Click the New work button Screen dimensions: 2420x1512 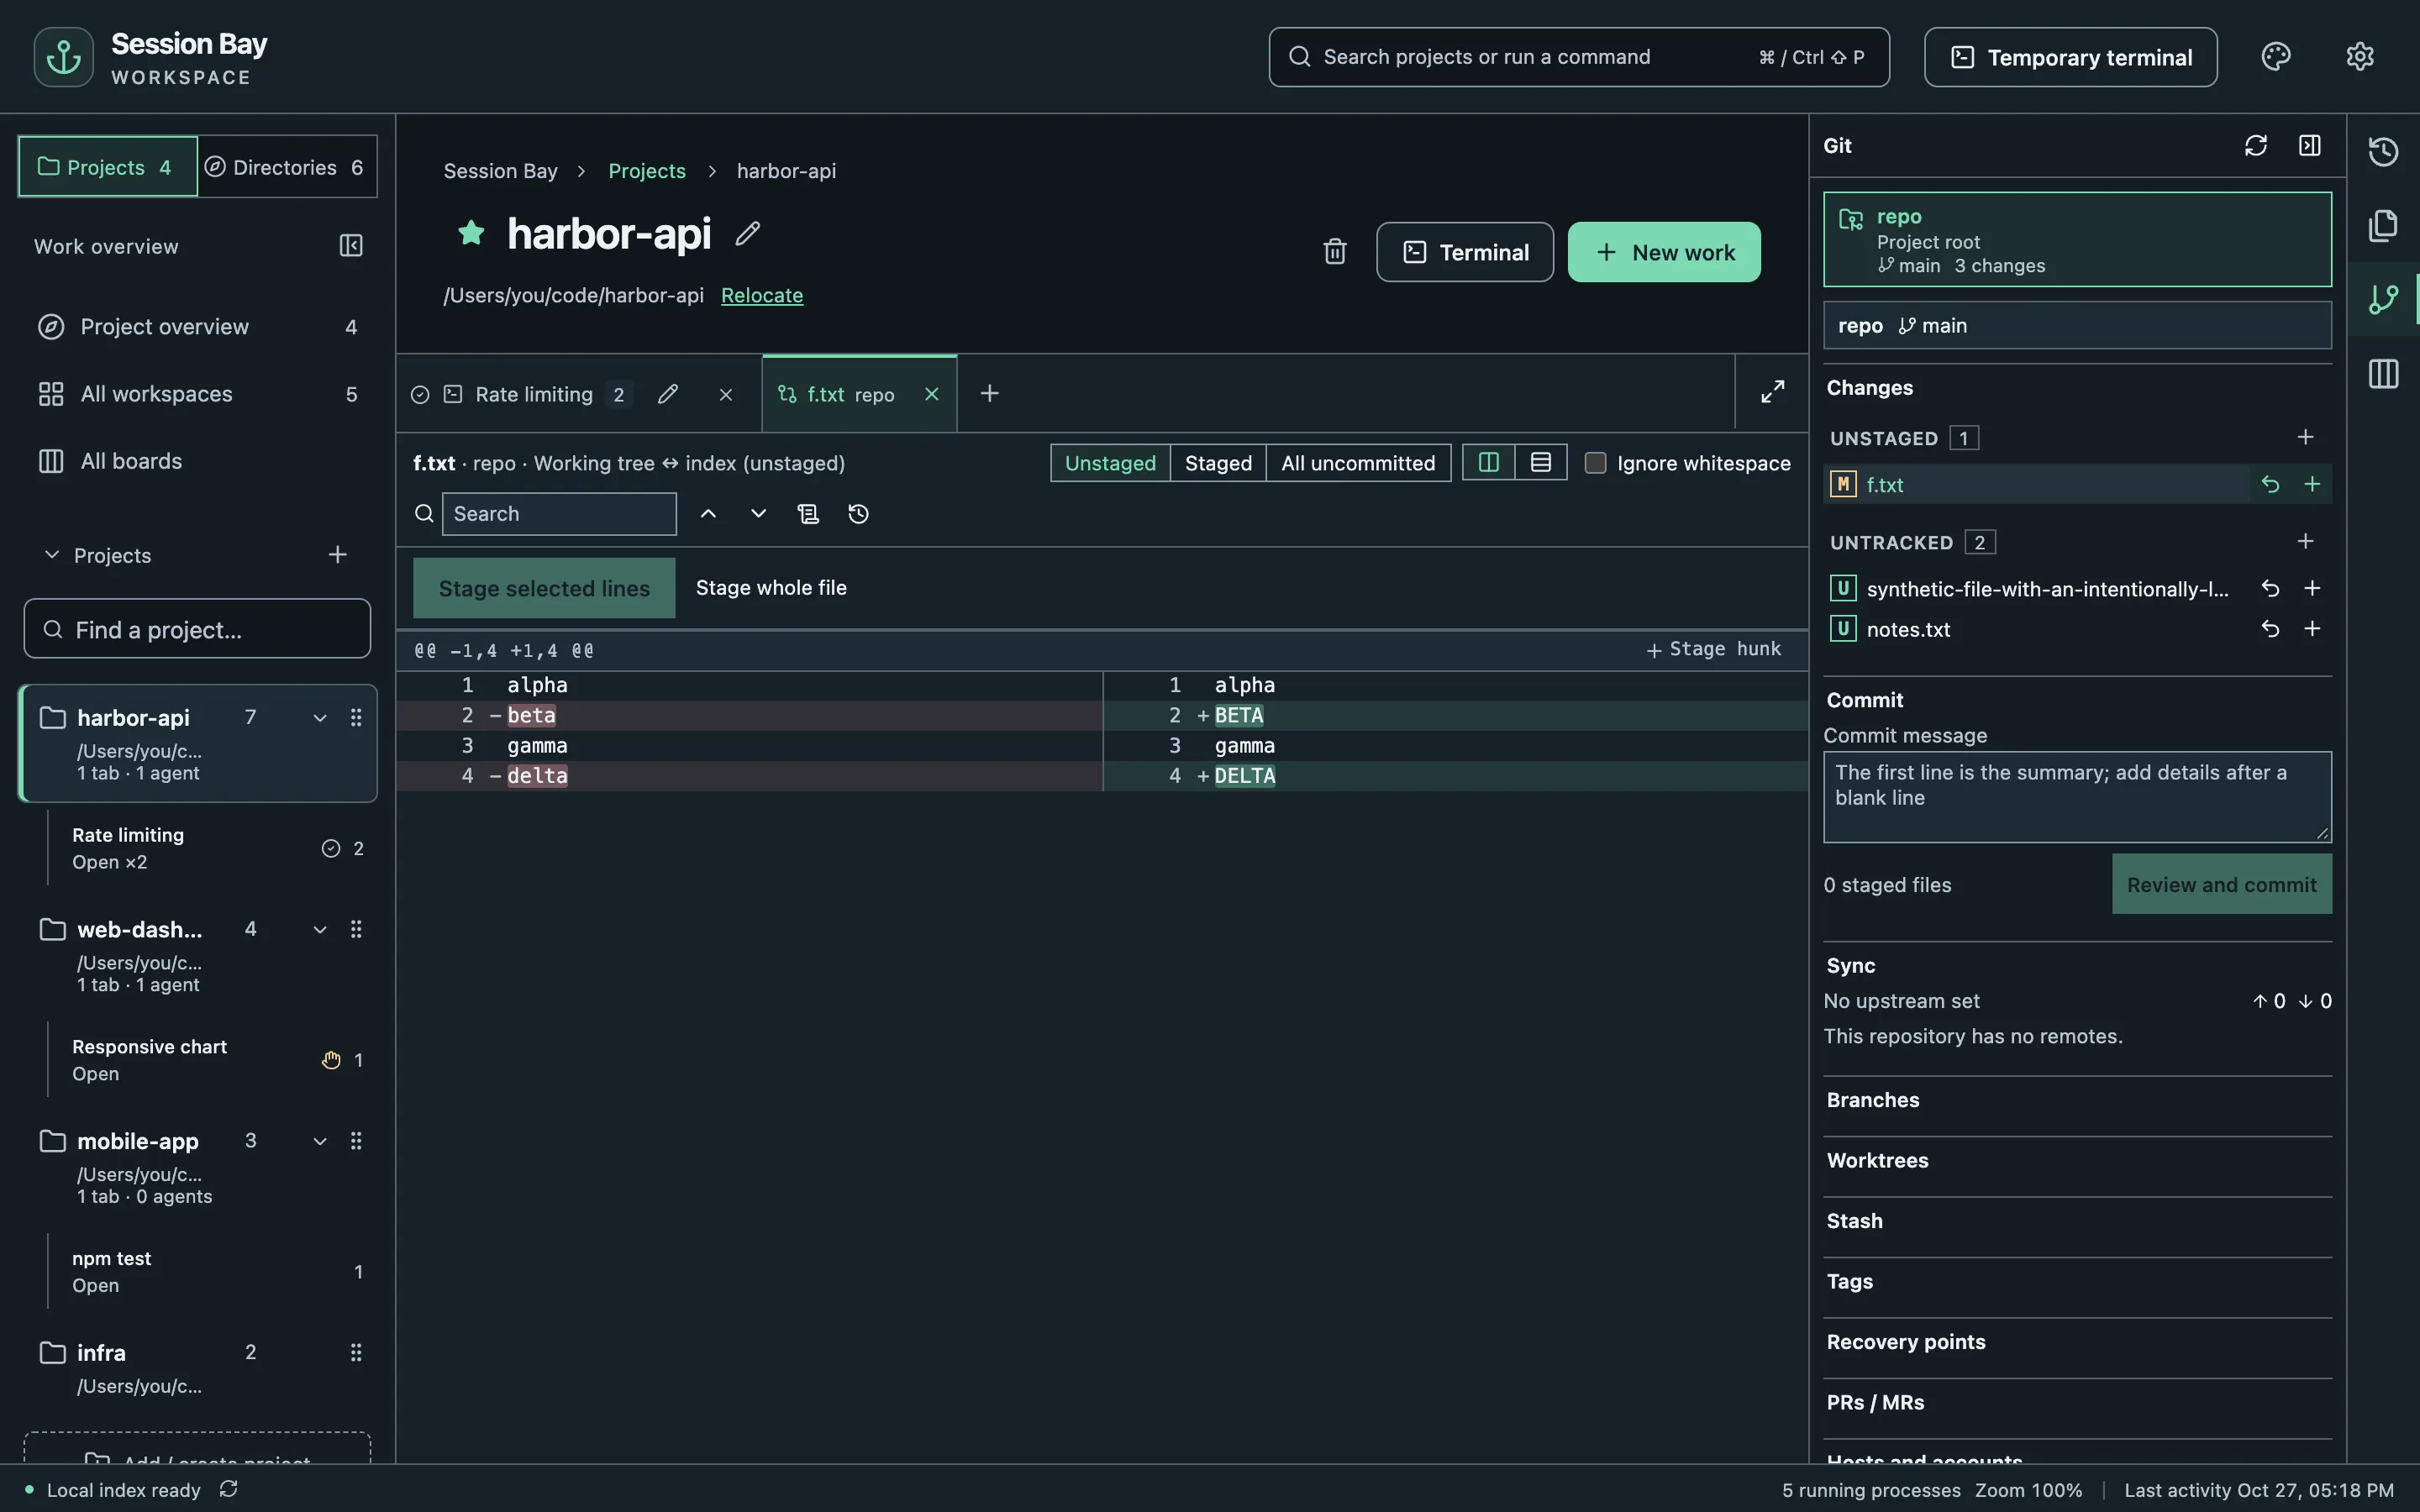click(1664, 252)
